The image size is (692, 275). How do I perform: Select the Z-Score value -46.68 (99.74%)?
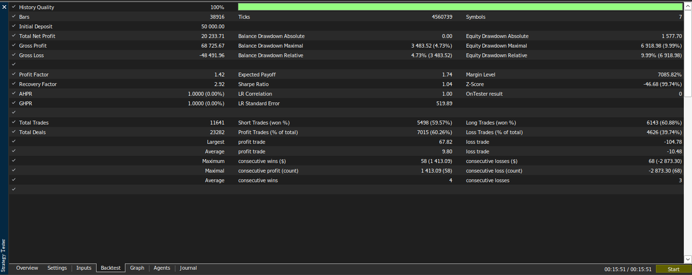[663, 84]
